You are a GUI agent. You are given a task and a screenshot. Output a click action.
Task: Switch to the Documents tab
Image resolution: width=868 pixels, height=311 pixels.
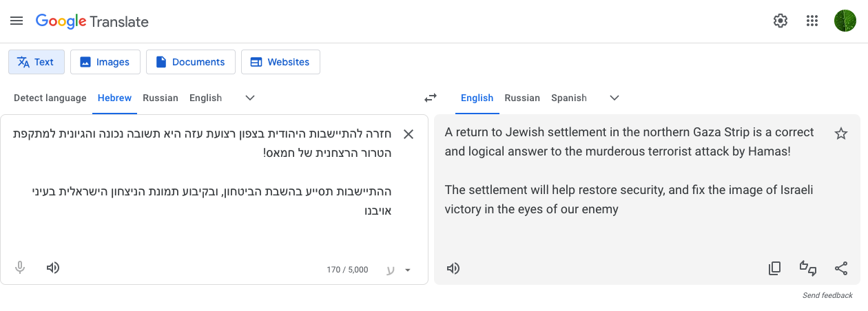click(x=190, y=62)
